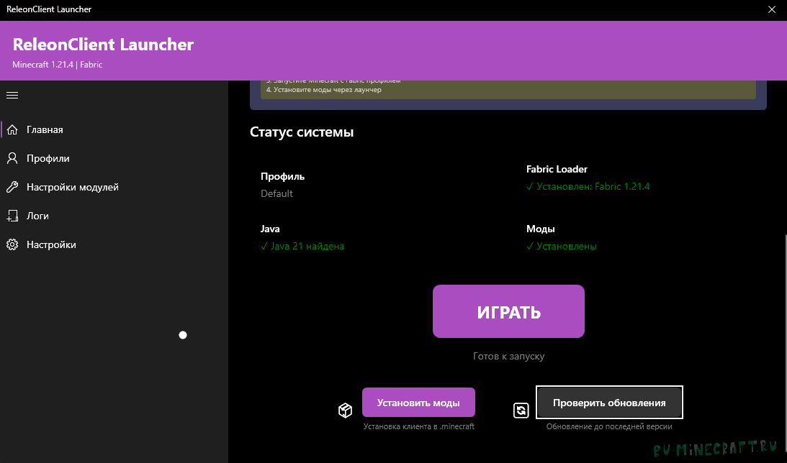Click the wrench icon for Настройки модулей

coord(12,187)
